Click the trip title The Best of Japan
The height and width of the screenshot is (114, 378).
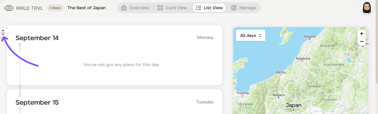click(86, 8)
